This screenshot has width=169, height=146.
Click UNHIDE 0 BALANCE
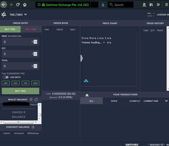(19, 114)
